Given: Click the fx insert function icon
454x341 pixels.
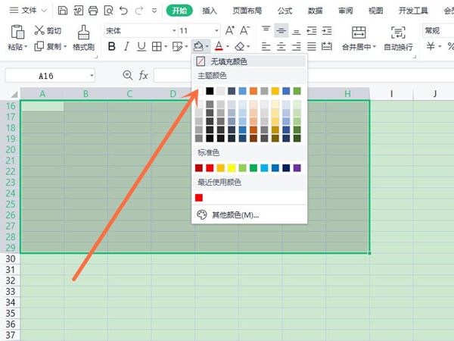Looking at the screenshot, I should [142, 75].
